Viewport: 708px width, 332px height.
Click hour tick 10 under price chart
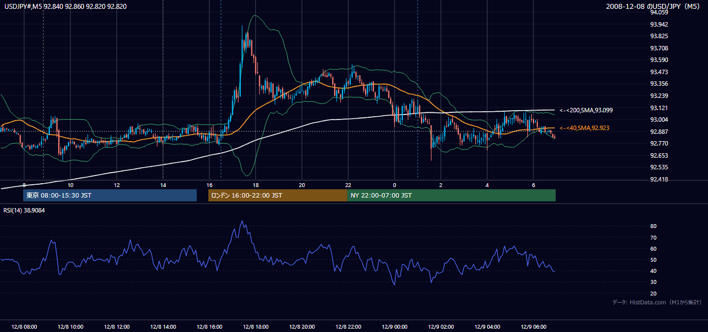point(70,185)
